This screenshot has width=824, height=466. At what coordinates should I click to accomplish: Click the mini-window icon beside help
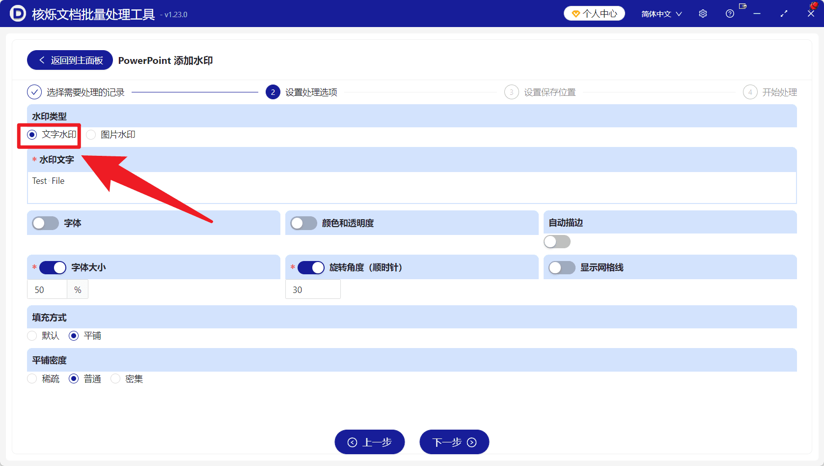coord(742,6)
